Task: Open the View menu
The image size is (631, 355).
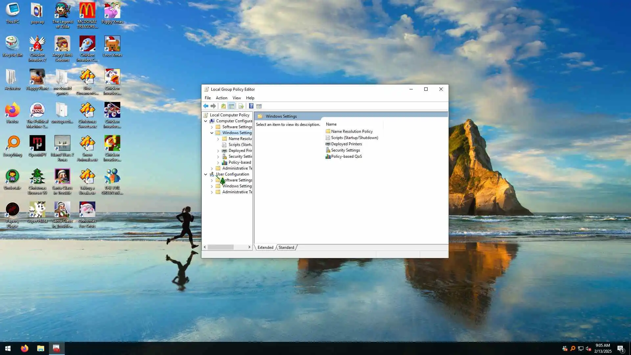Action: coord(237,98)
